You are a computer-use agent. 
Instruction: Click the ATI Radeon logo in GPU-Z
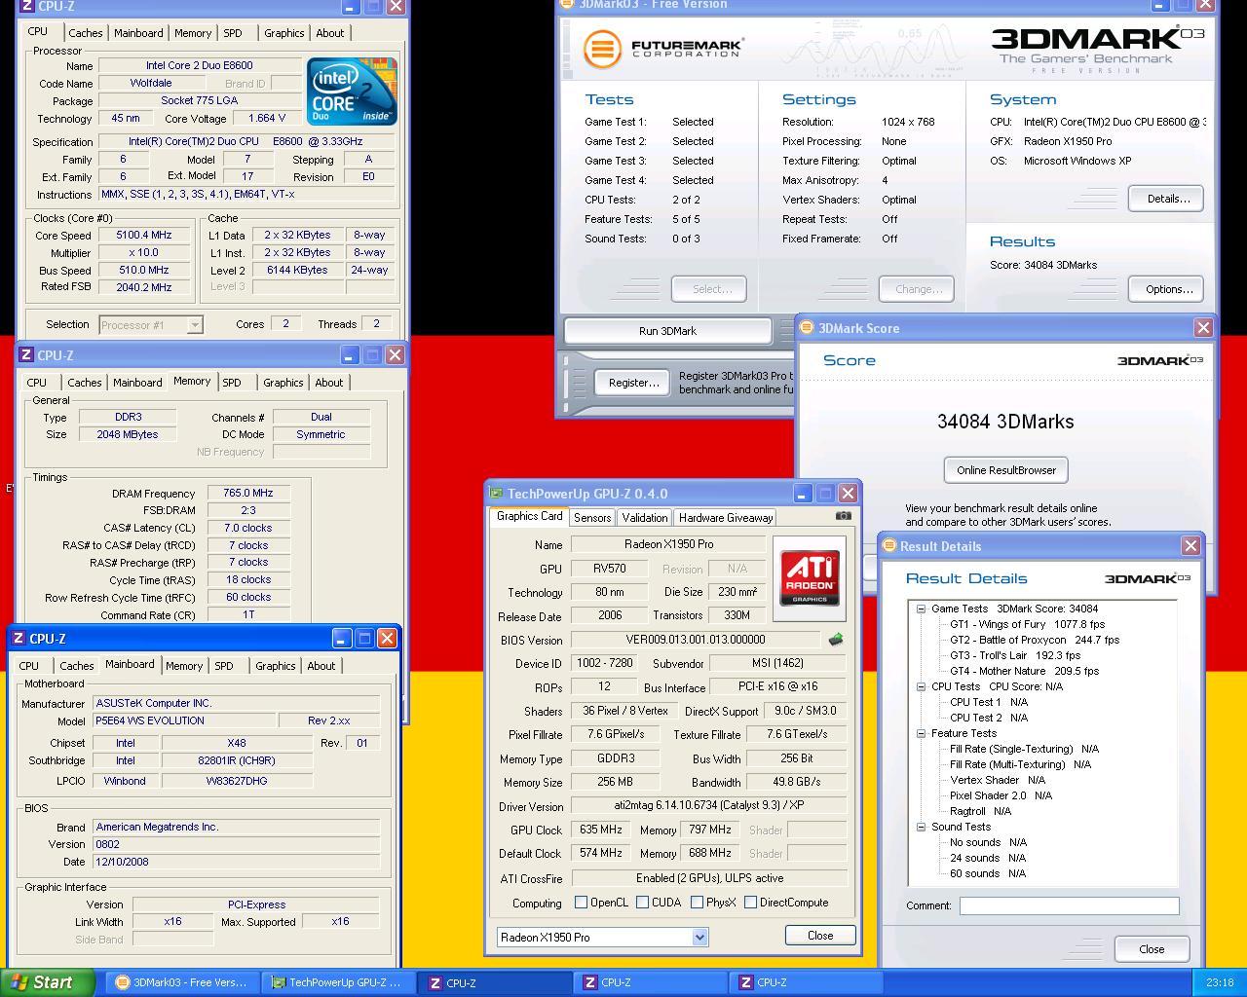click(x=810, y=577)
